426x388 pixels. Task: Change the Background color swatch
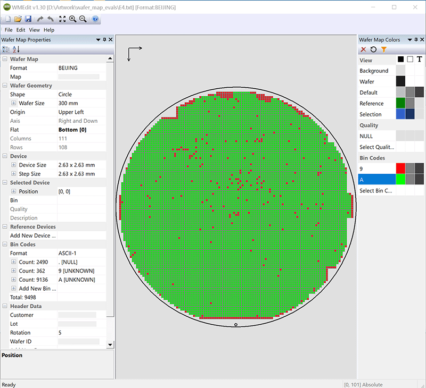coord(400,71)
